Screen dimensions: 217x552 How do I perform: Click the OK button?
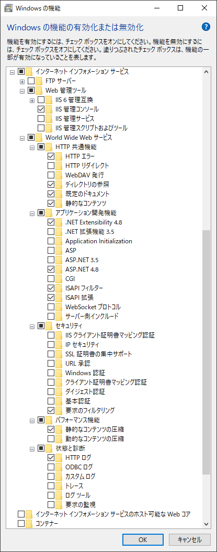point(142,539)
